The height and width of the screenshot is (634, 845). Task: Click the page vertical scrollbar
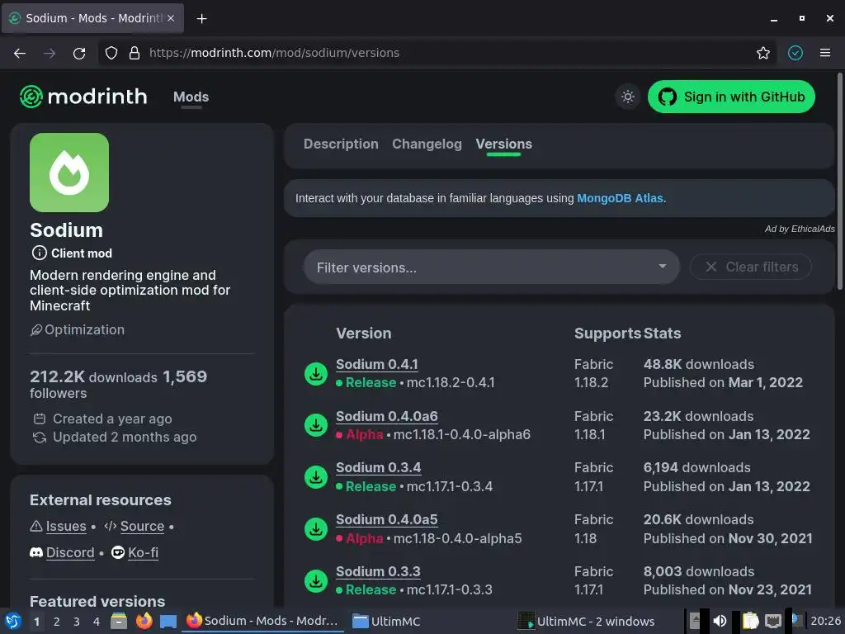click(x=839, y=182)
